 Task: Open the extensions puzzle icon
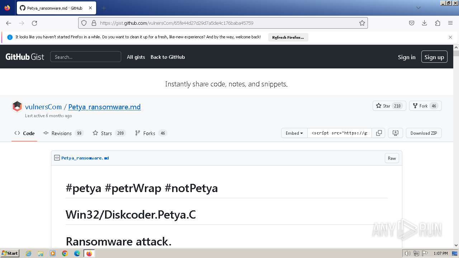(437, 23)
